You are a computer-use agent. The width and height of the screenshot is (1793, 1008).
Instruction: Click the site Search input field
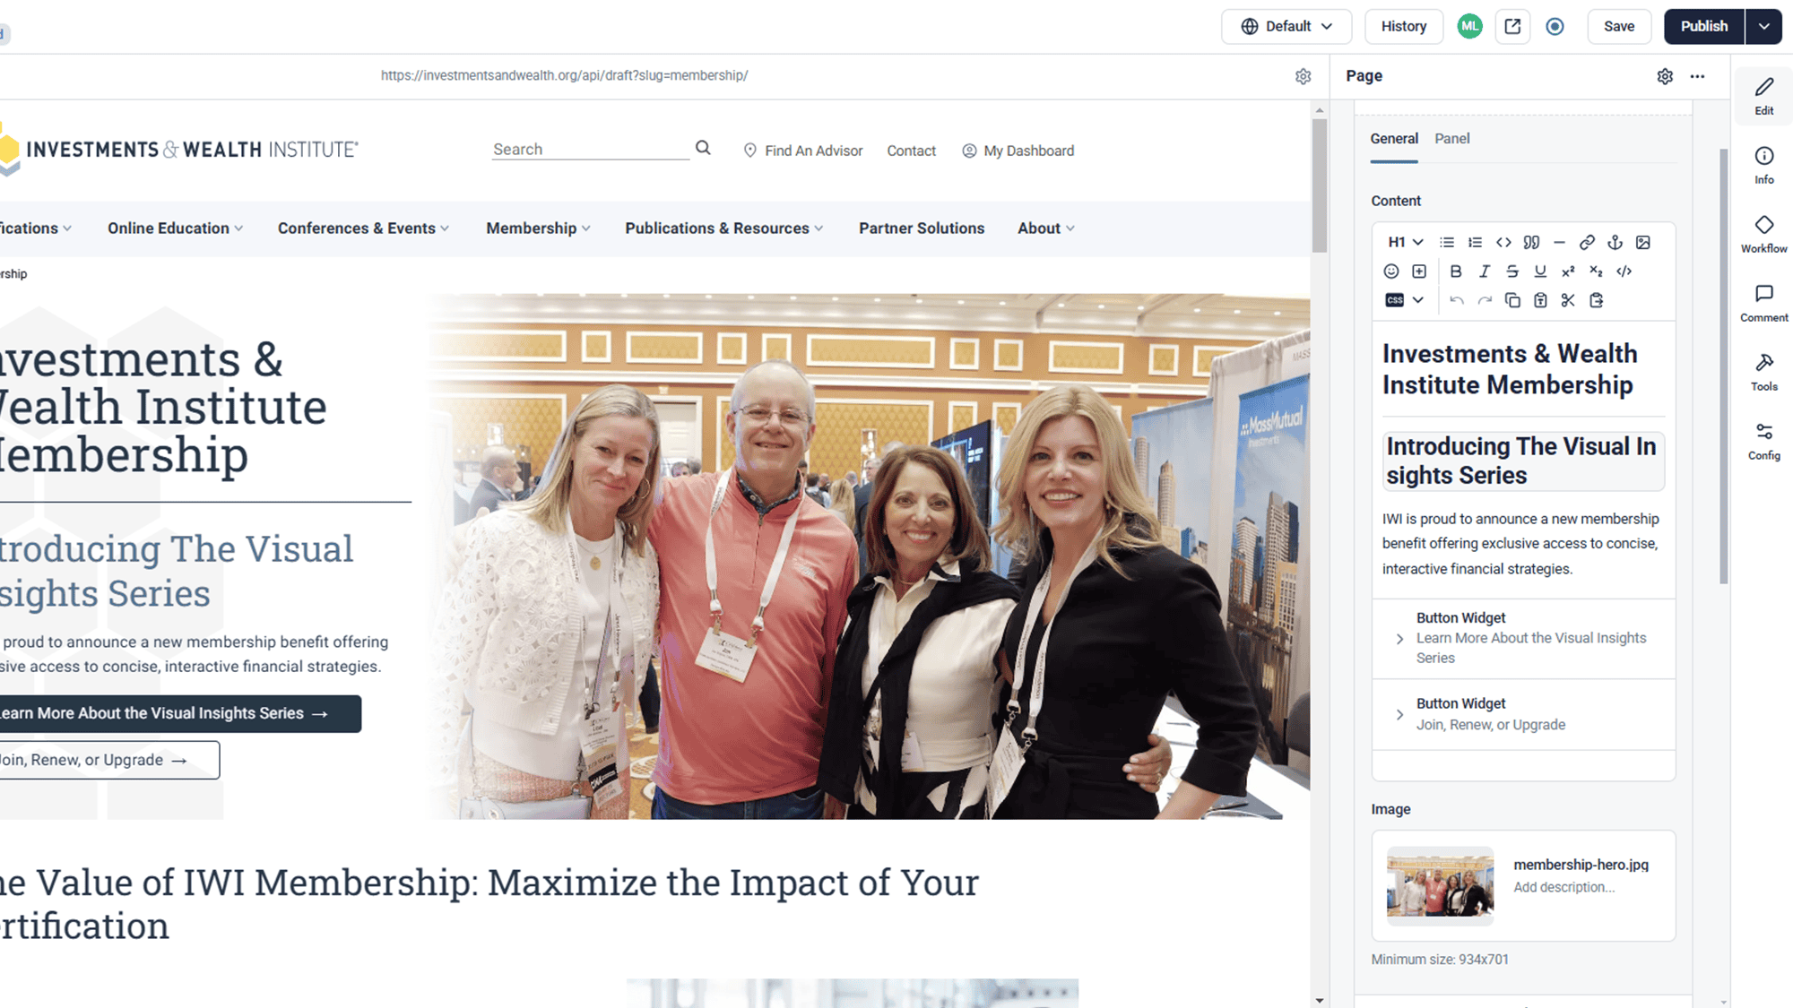pyautogui.click(x=590, y=149)
